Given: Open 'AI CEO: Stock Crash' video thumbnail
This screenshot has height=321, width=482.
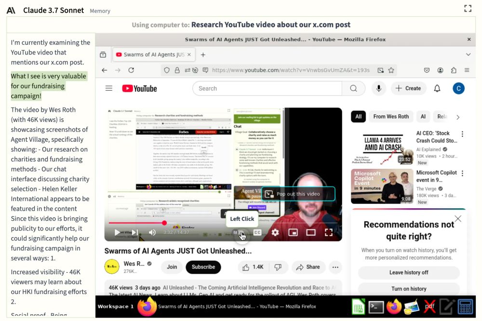Looking at the screenshot, I should click(x=382, y=147).
